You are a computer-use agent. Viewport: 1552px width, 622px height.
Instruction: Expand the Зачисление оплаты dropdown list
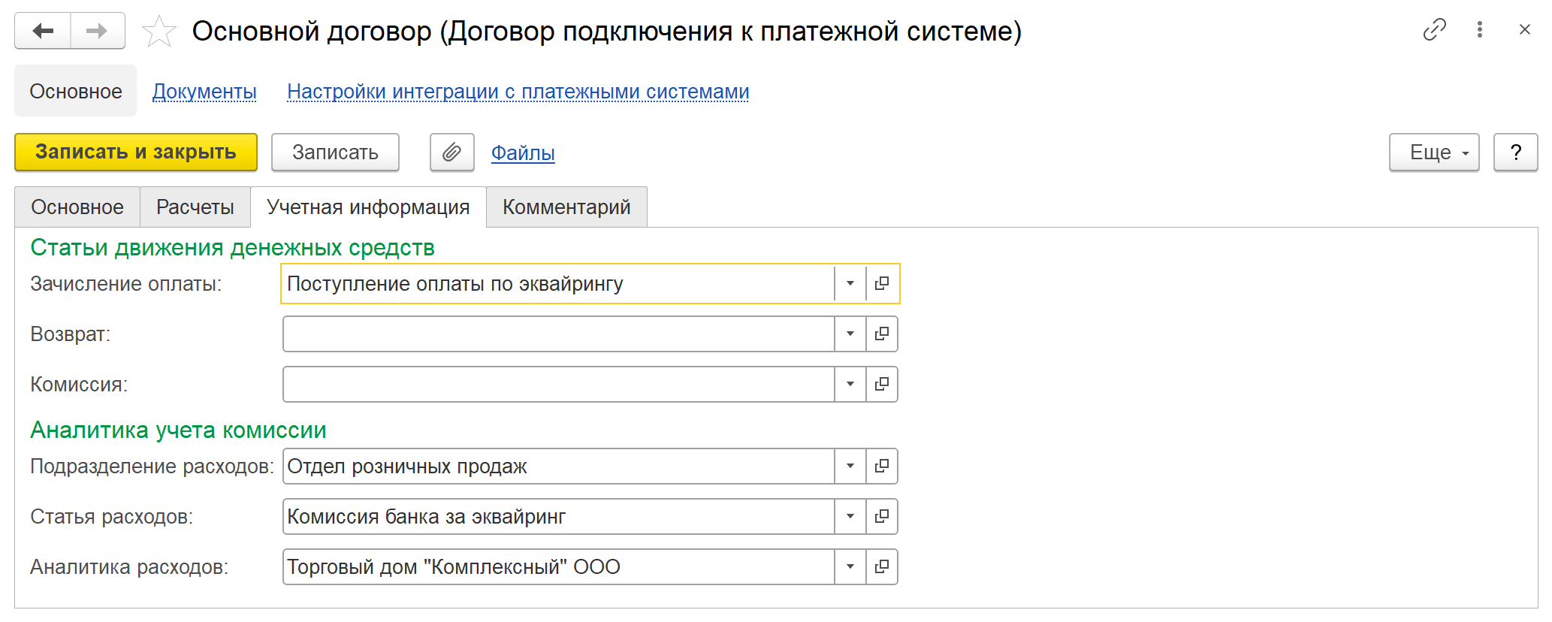(x=850, y=284)
